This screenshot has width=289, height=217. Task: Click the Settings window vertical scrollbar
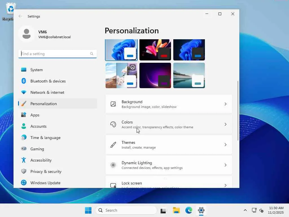(x=238, y=111)
